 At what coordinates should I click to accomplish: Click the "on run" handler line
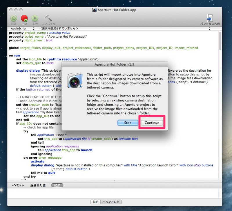[14, 55]
